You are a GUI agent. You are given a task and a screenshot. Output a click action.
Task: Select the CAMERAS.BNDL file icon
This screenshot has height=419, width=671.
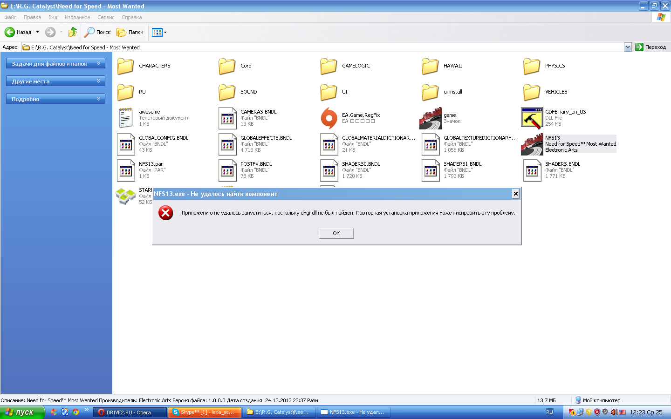click(x=227, y=118)
